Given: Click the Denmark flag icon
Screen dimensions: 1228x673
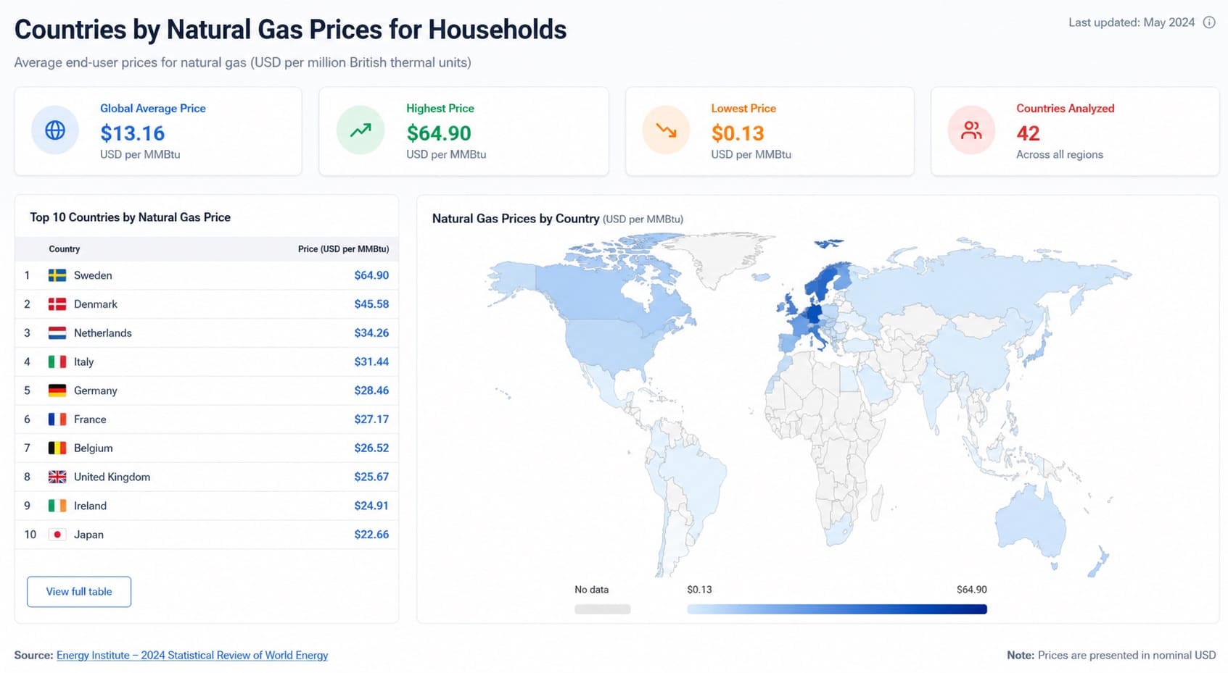Looking at the screenshot, I should pos(57,304).
